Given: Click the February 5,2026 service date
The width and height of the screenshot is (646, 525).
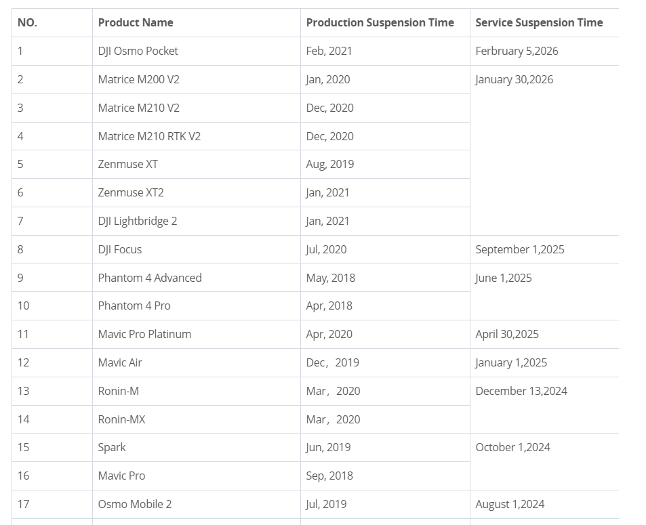Looking at the screenshot, I should 517,51.
